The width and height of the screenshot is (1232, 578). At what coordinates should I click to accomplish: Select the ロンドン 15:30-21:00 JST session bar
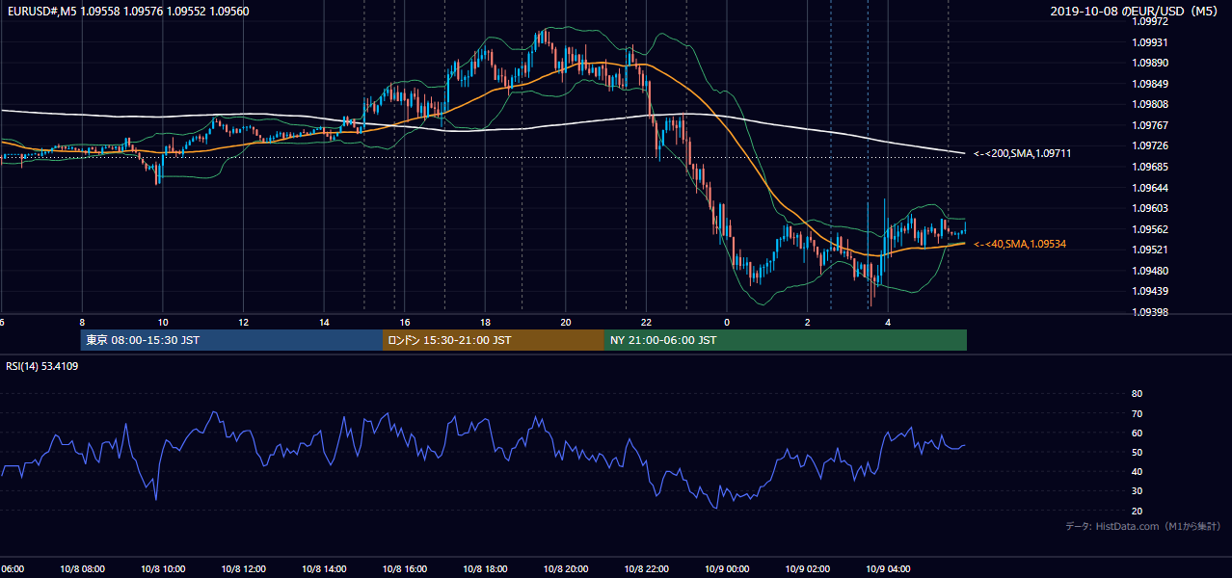coord(494,340)
